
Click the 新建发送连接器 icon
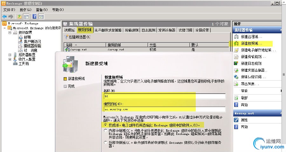click(x=236, y=70)
